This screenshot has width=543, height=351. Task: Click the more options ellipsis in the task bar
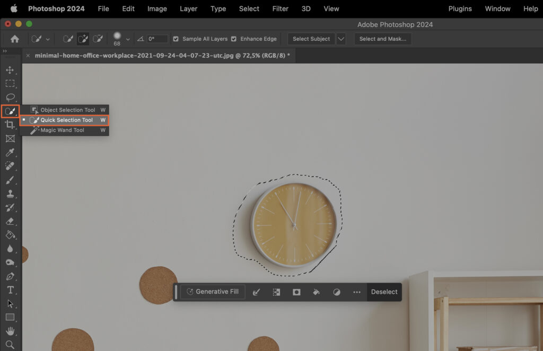tap(357, 292)
